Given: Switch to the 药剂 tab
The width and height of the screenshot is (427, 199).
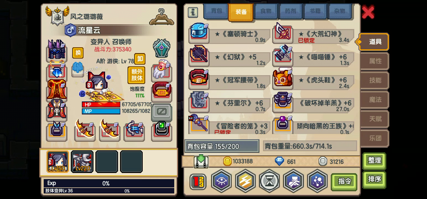Looking at the screenshot, I should tap(290, 12).
